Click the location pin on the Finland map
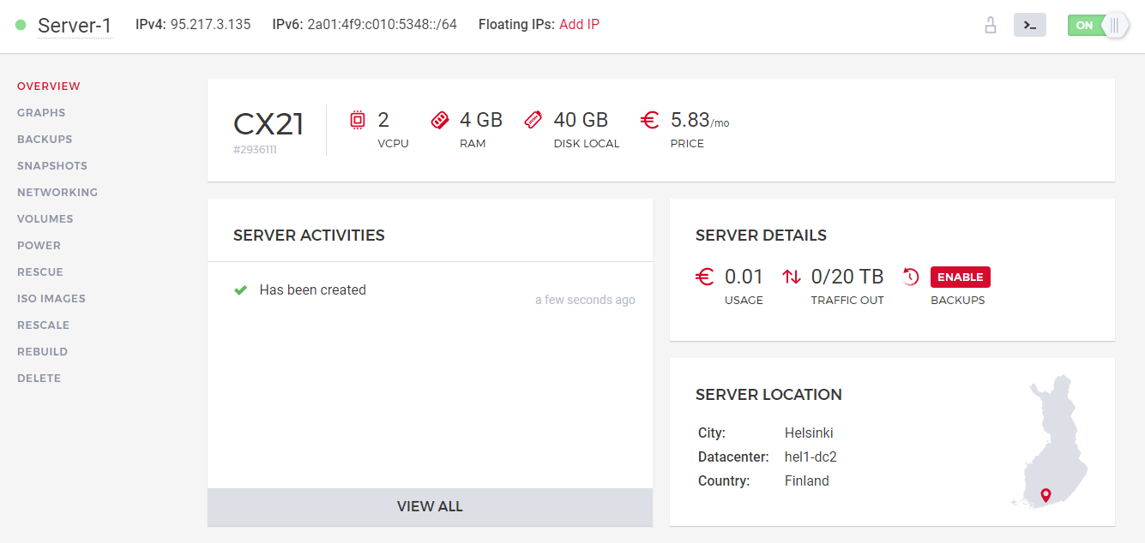 click(1045, 495)
